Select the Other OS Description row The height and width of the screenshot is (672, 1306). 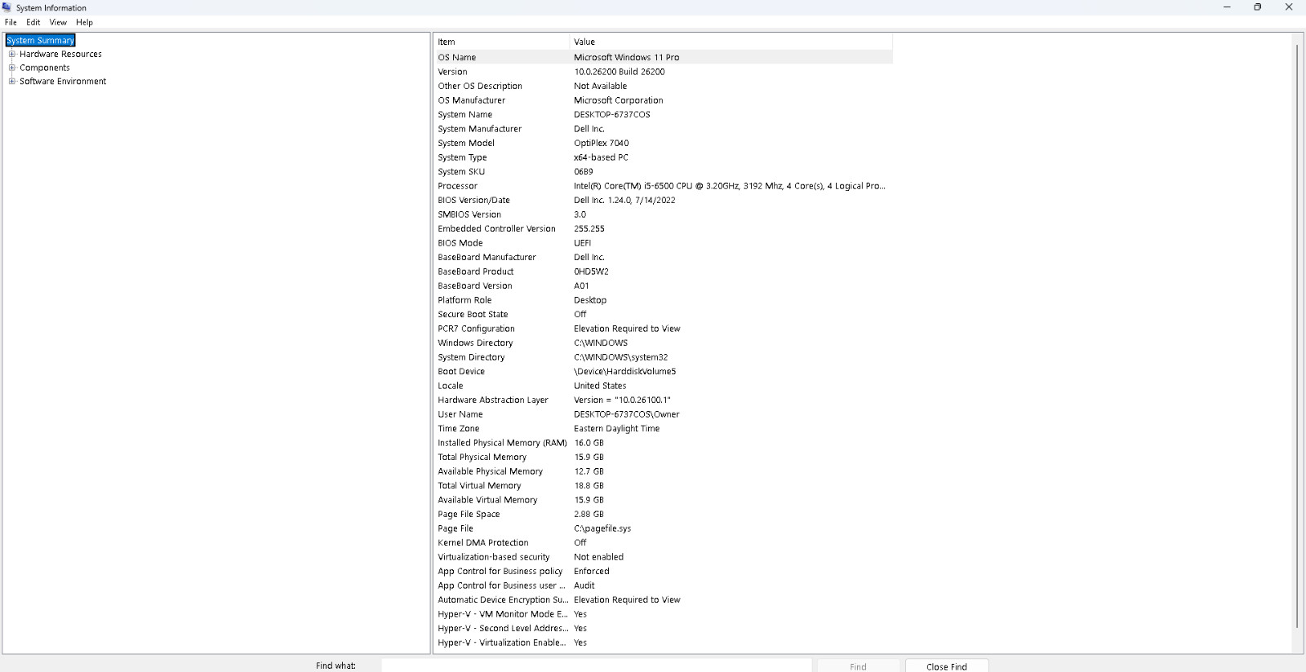pyautogui.click(x=664, y=86)
